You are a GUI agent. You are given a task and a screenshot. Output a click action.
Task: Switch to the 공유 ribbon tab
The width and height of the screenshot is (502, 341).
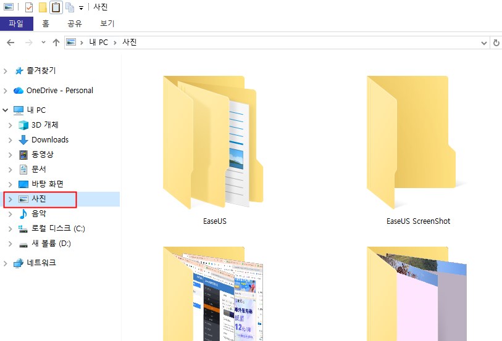point(75,24)
